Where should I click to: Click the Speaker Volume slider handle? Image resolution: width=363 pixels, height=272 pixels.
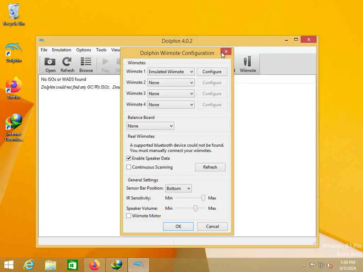(x=195, y=208)
